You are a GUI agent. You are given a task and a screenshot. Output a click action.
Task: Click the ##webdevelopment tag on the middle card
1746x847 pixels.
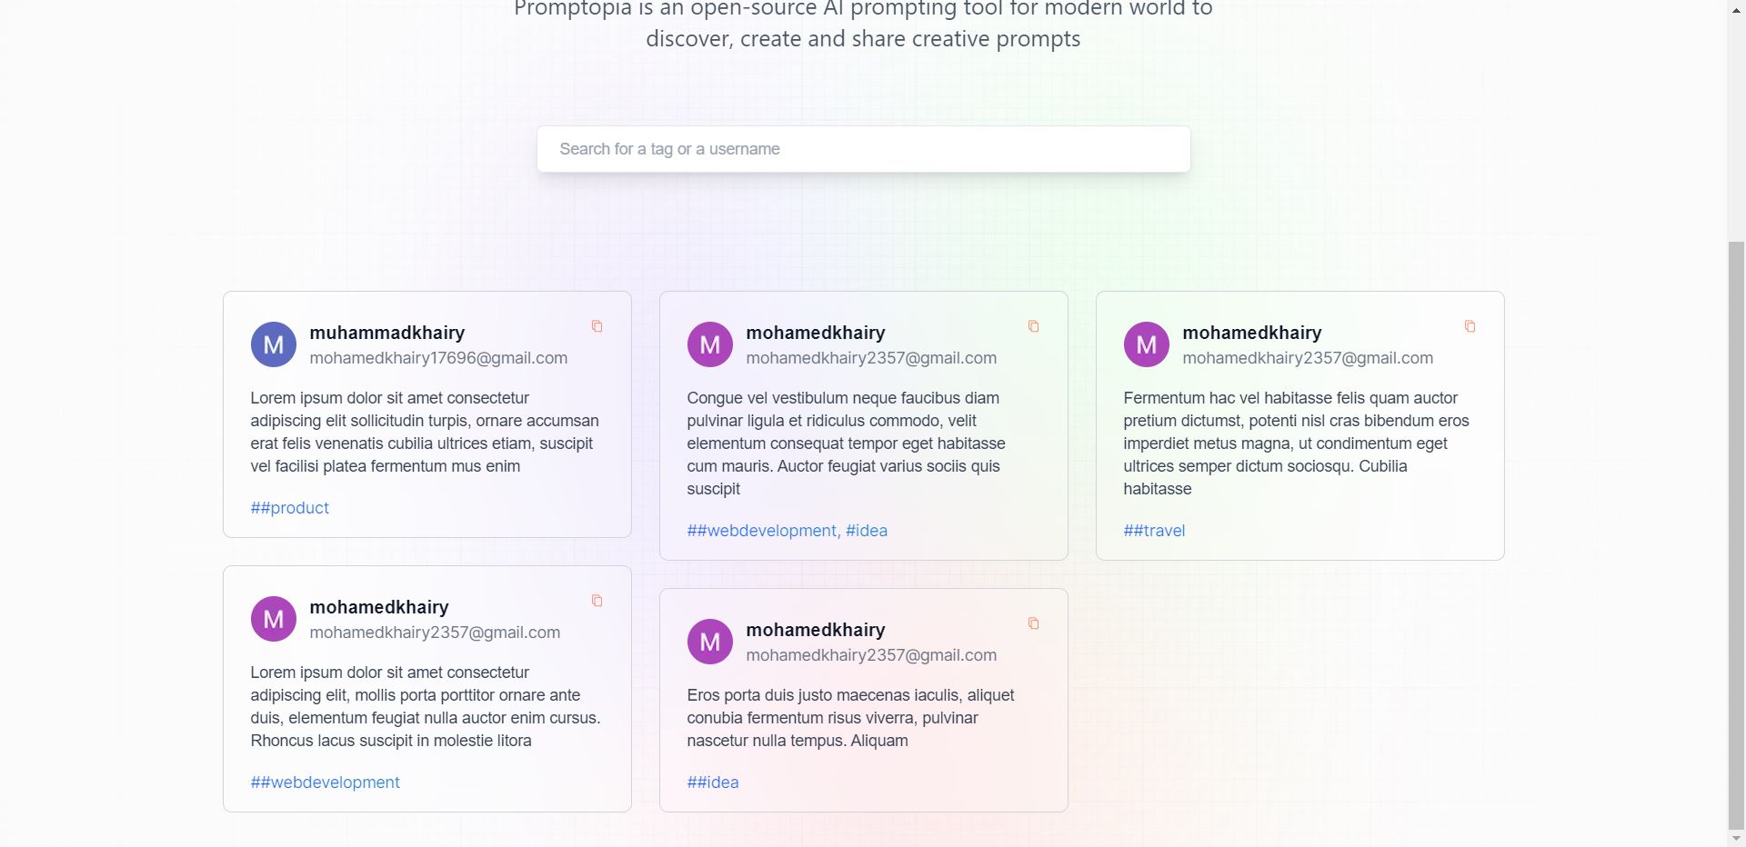pos(762,531)
